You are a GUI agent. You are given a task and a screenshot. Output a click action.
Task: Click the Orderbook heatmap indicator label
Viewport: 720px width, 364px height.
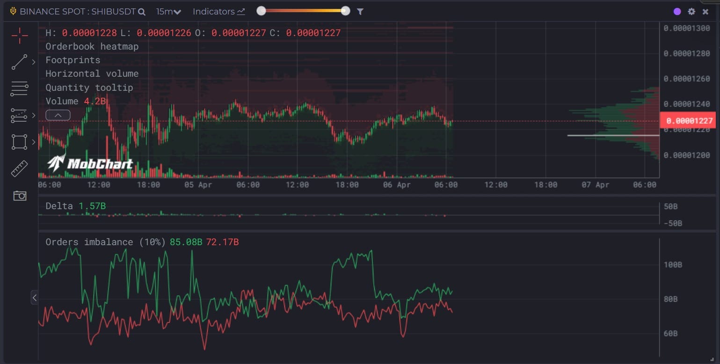coord(92,46)
